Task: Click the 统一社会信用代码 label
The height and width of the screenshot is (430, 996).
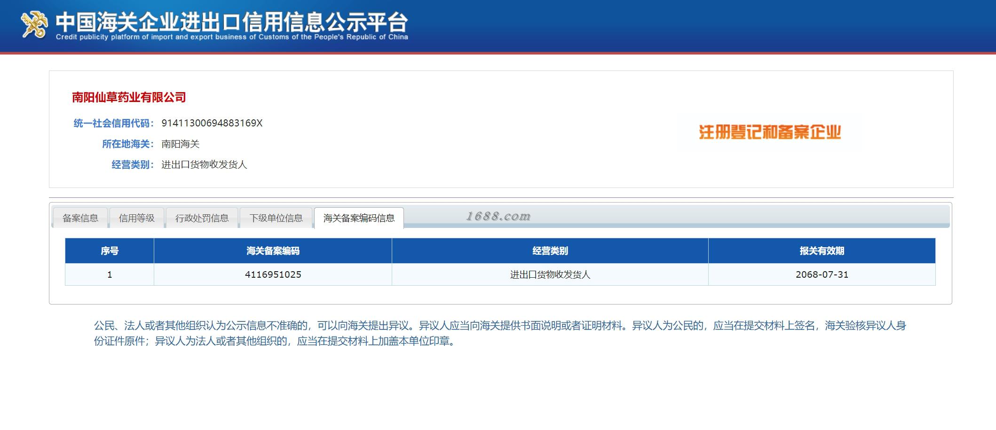Action: pos(114,123)
